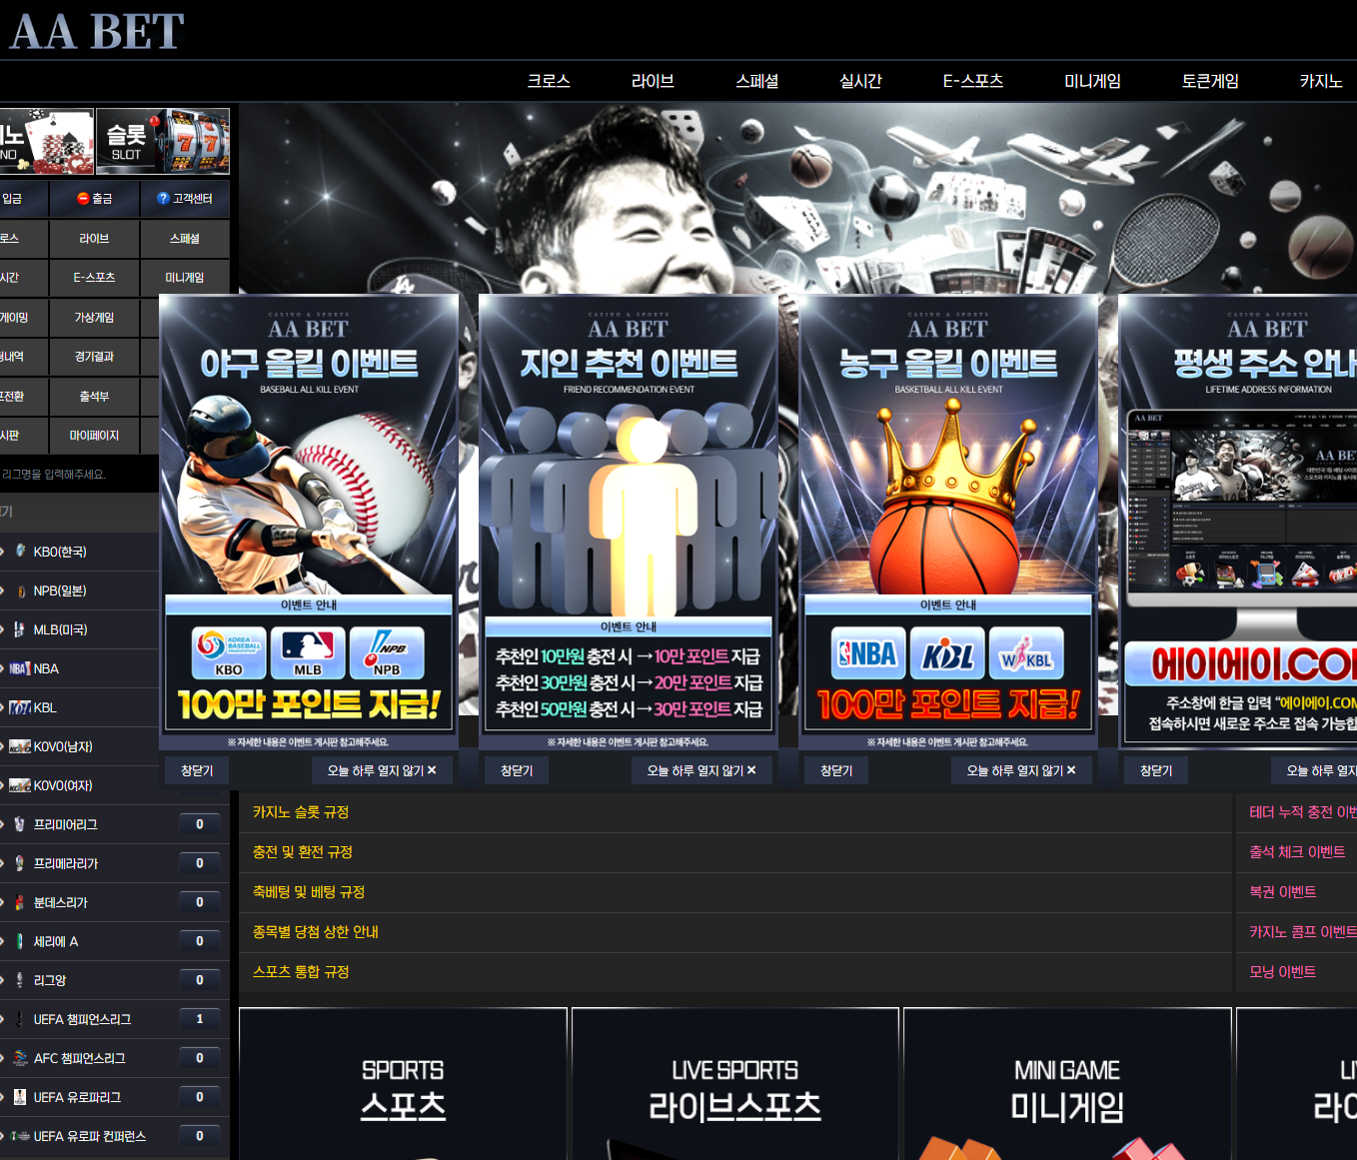Open the 슬롯 SLOT banner
Image resolution: width=1357 pixels, height=1160 pixels.
click(163, 142)
